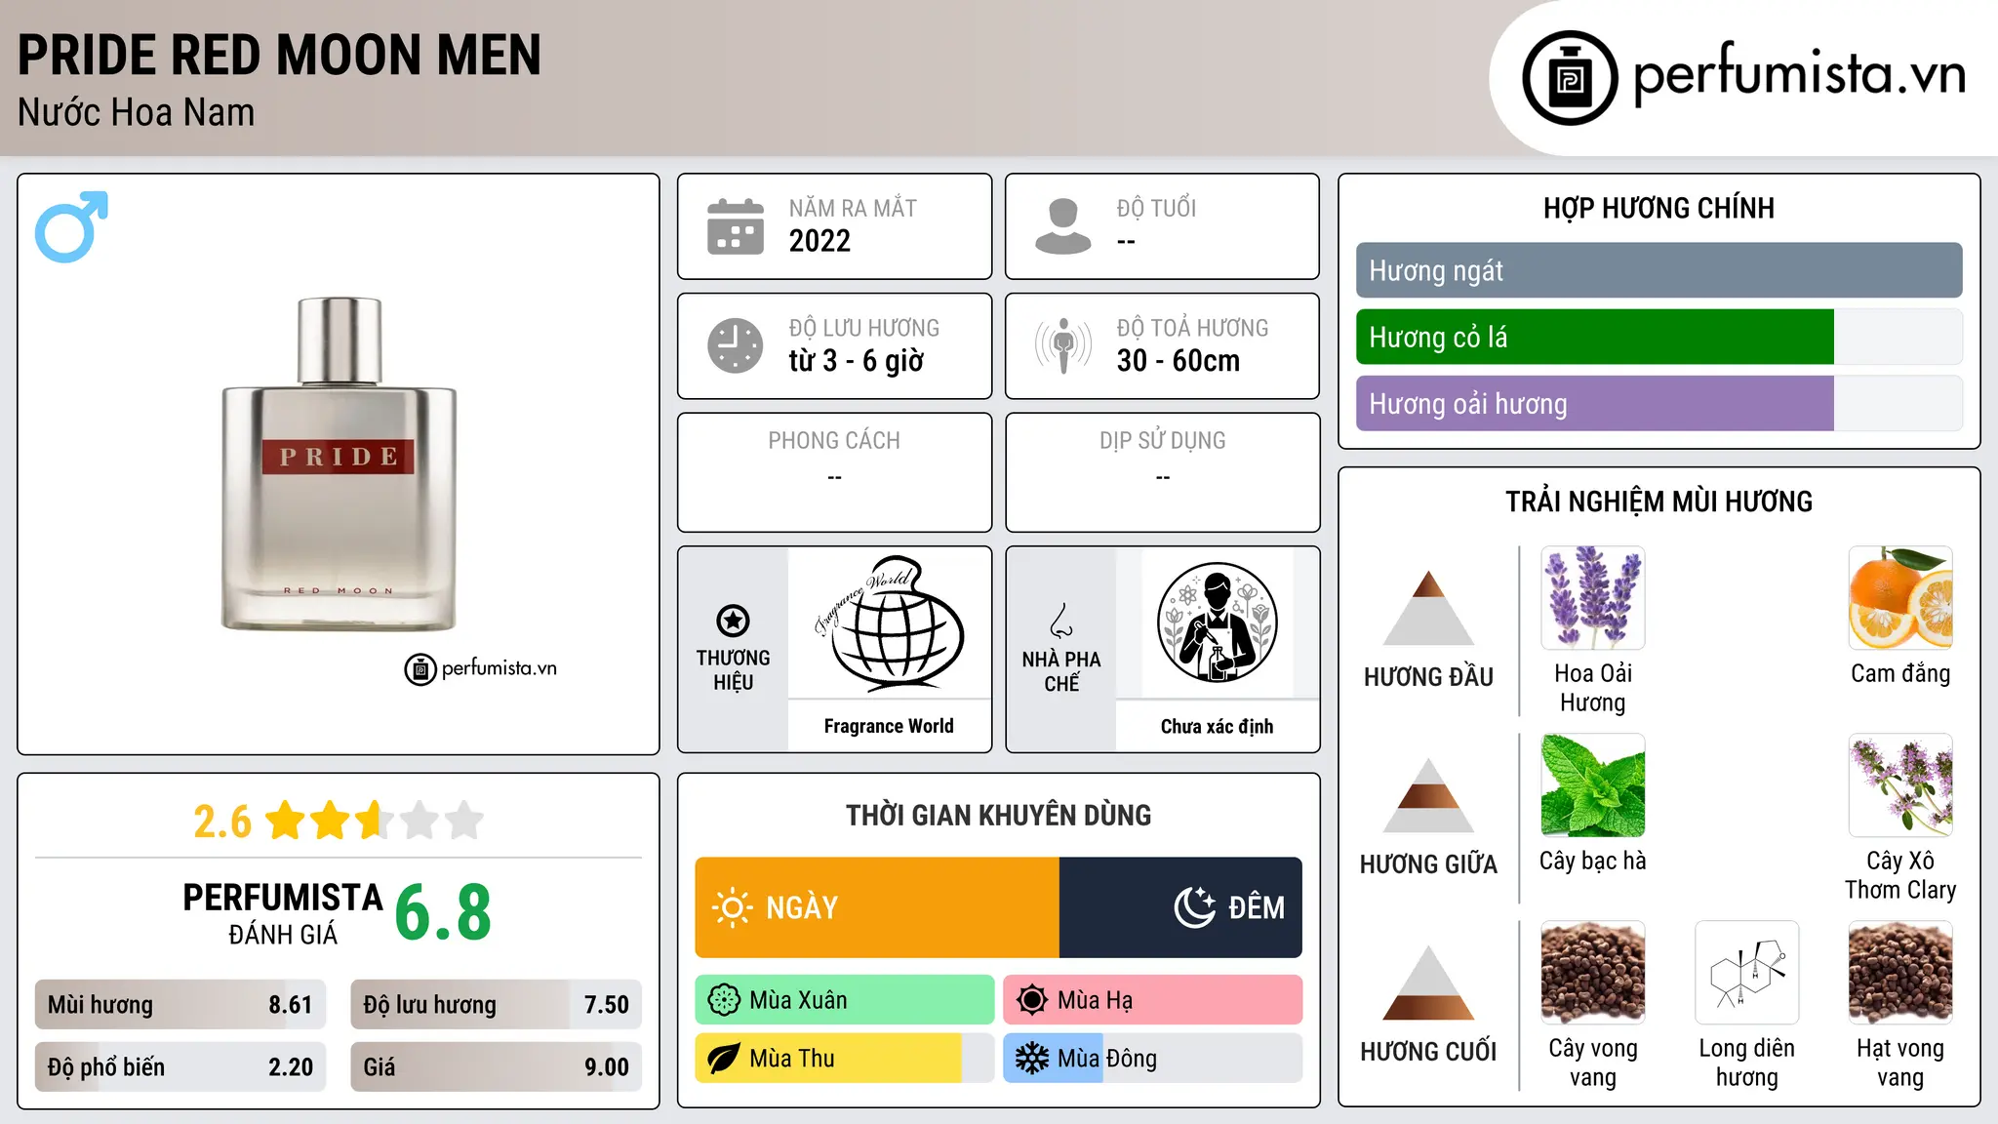Choose the Mùa Xuân season bar
This screenshot has height=1124, width=1998.
[845, 1000]
